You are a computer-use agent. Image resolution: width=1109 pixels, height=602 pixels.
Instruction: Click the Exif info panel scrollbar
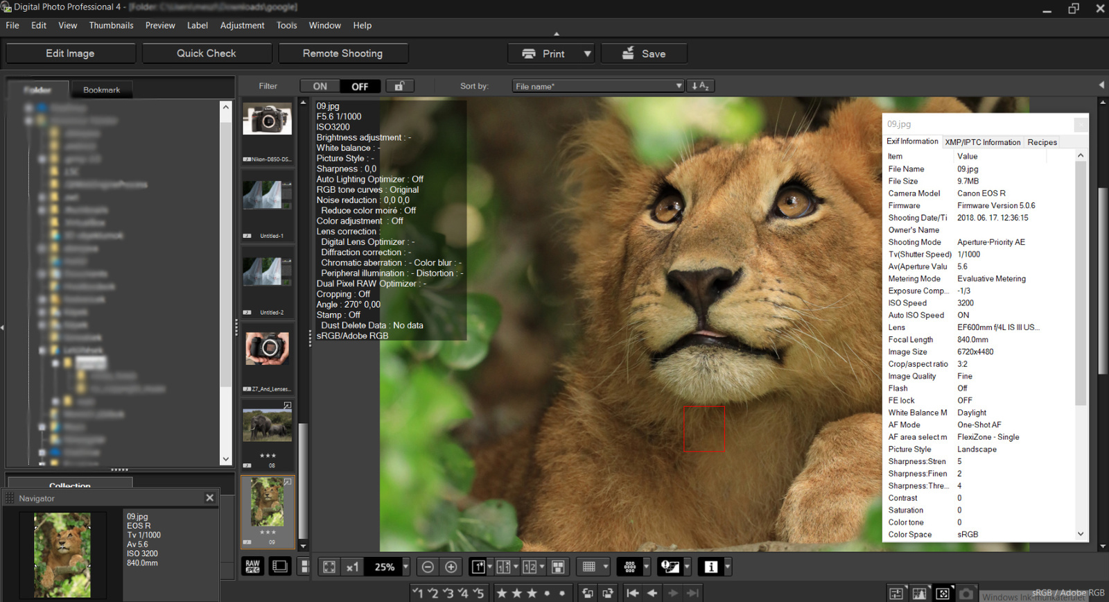coord(1081,284)
